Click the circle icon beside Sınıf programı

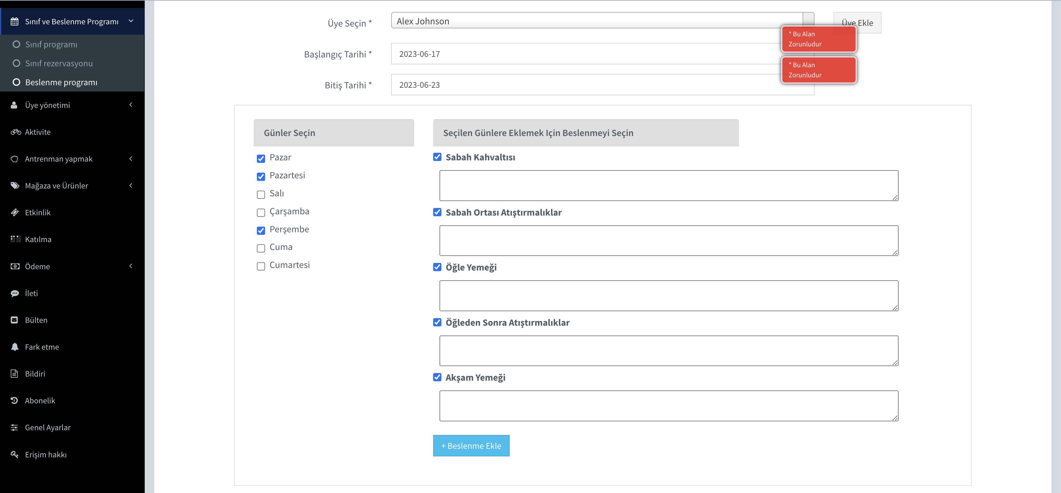tap(16, 44)
